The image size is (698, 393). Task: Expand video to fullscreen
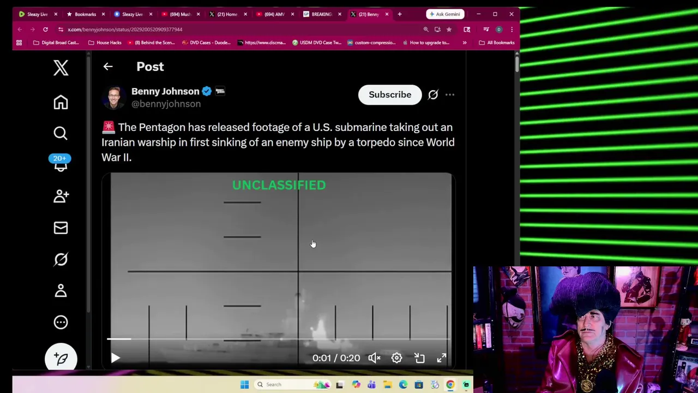pos(442,358)
